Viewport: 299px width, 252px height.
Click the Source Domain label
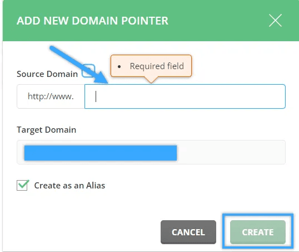(47, 74)
